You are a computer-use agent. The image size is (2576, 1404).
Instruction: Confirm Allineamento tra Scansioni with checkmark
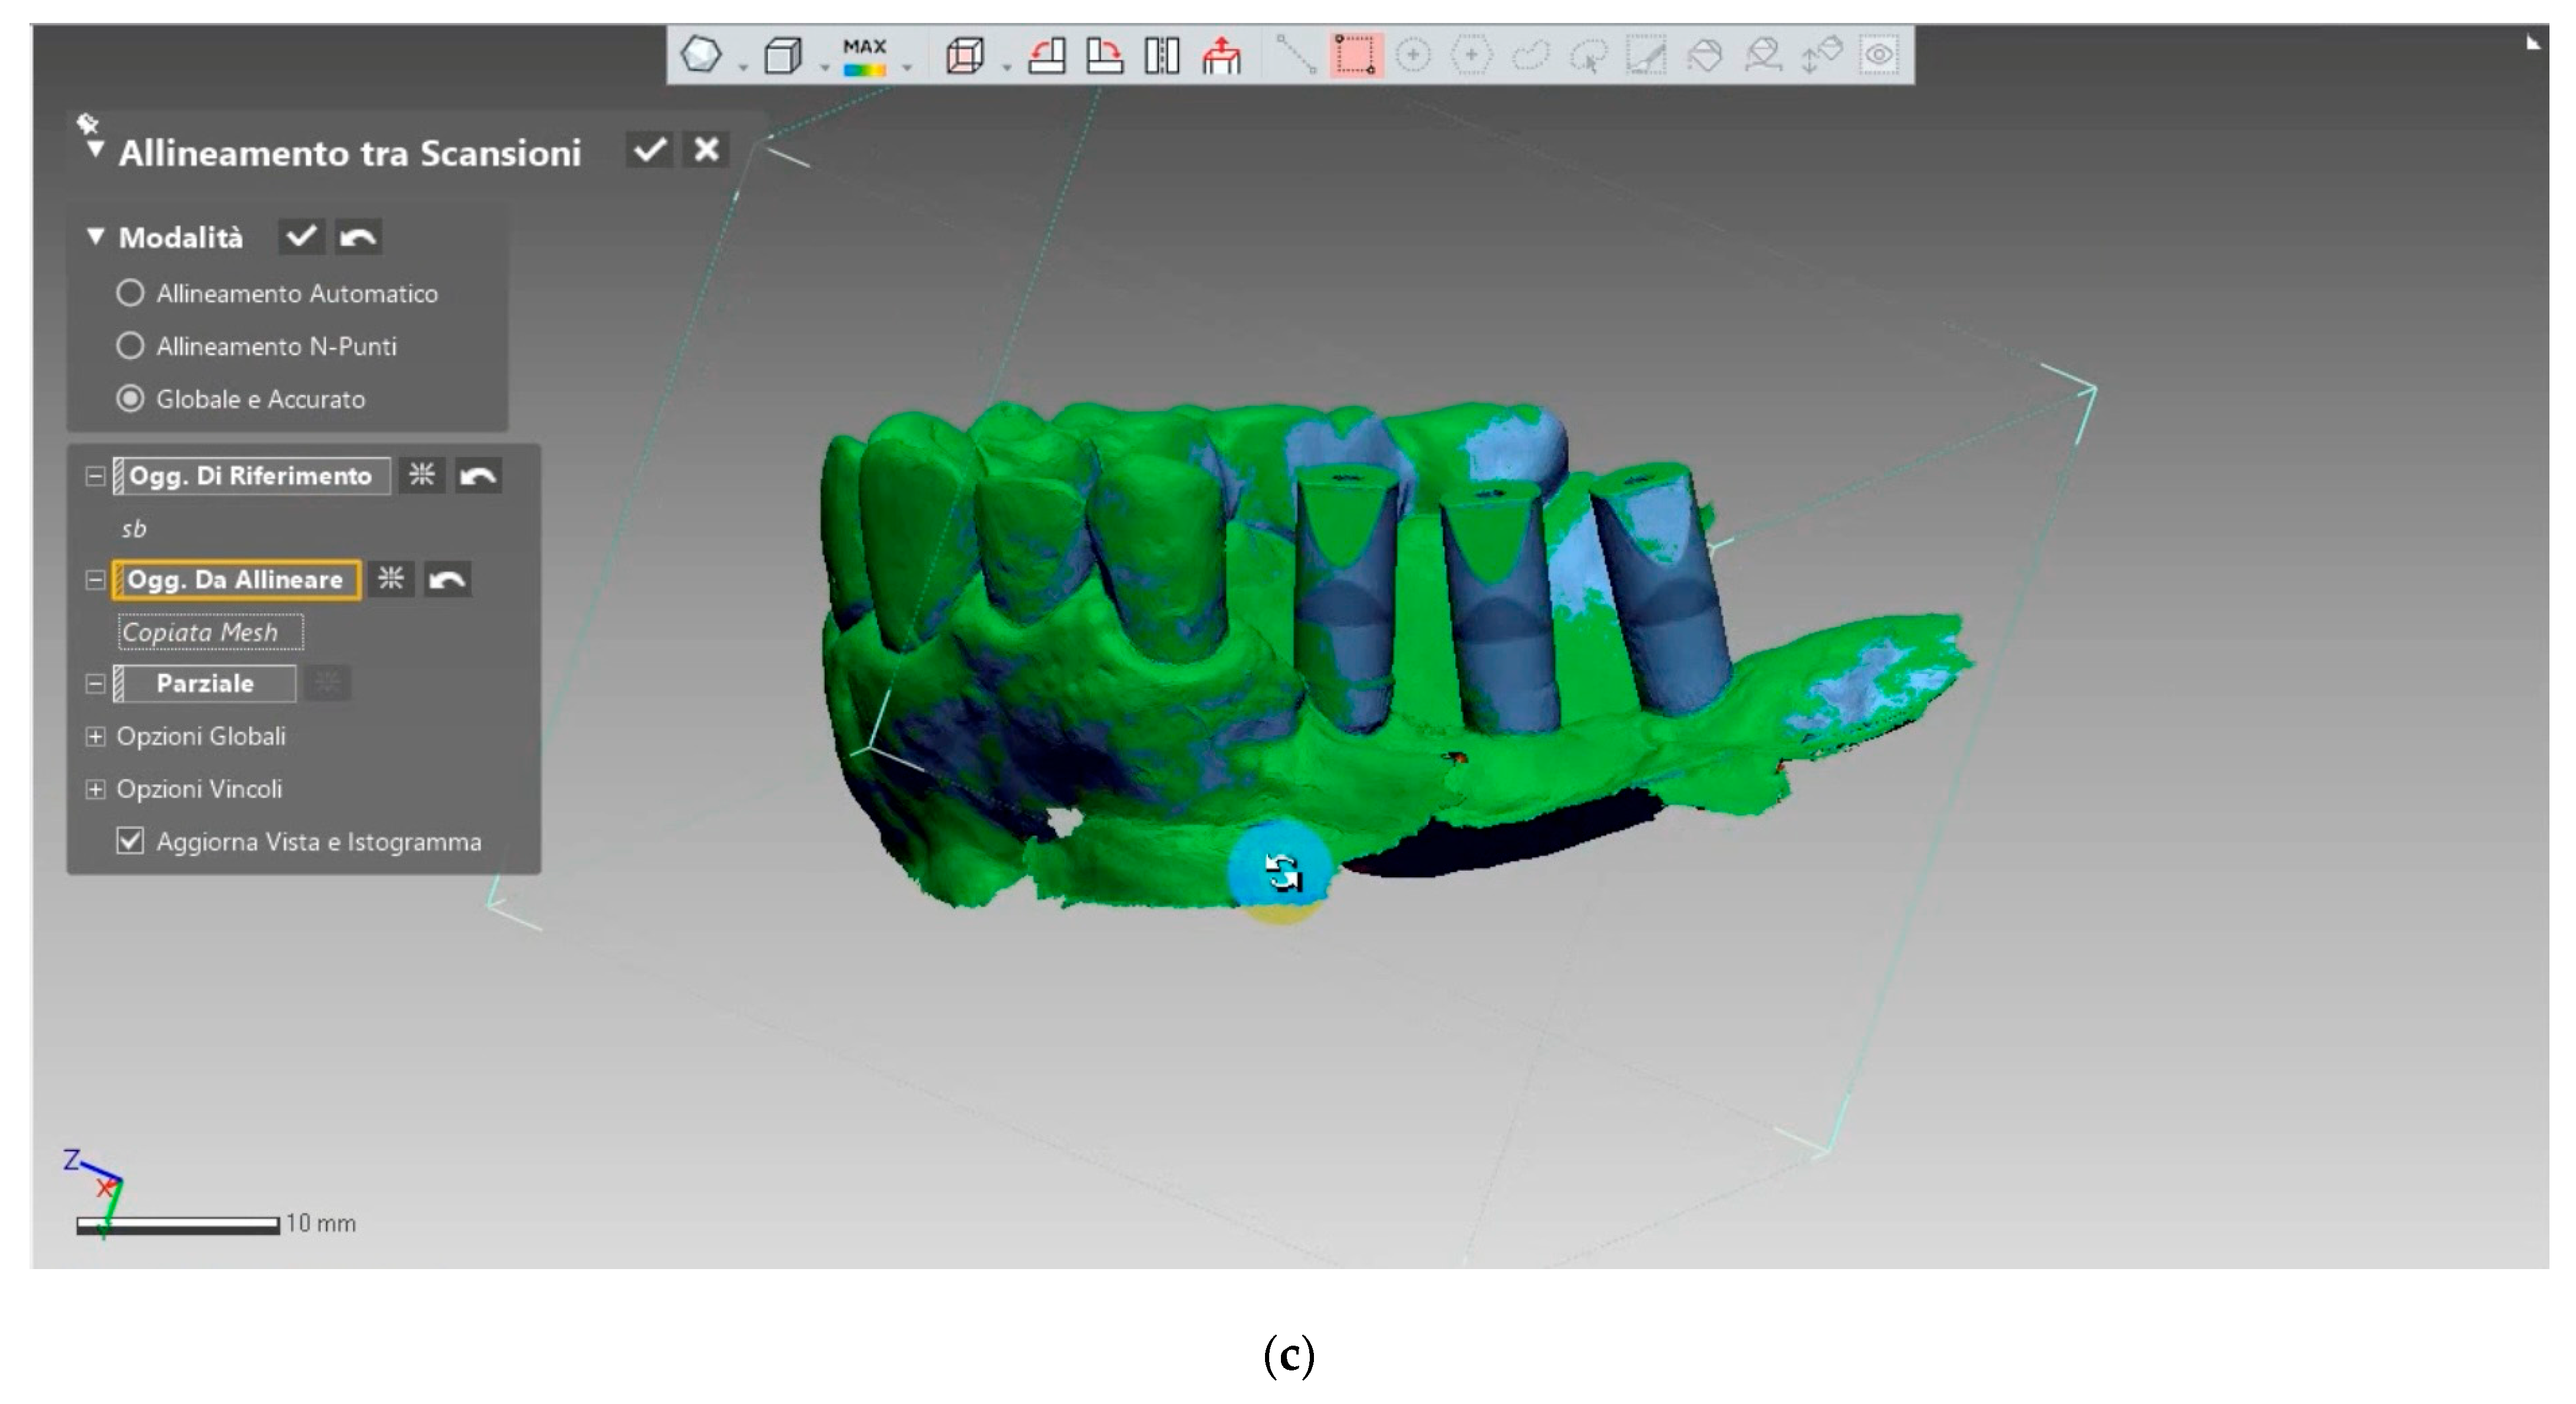coord(649,151)
